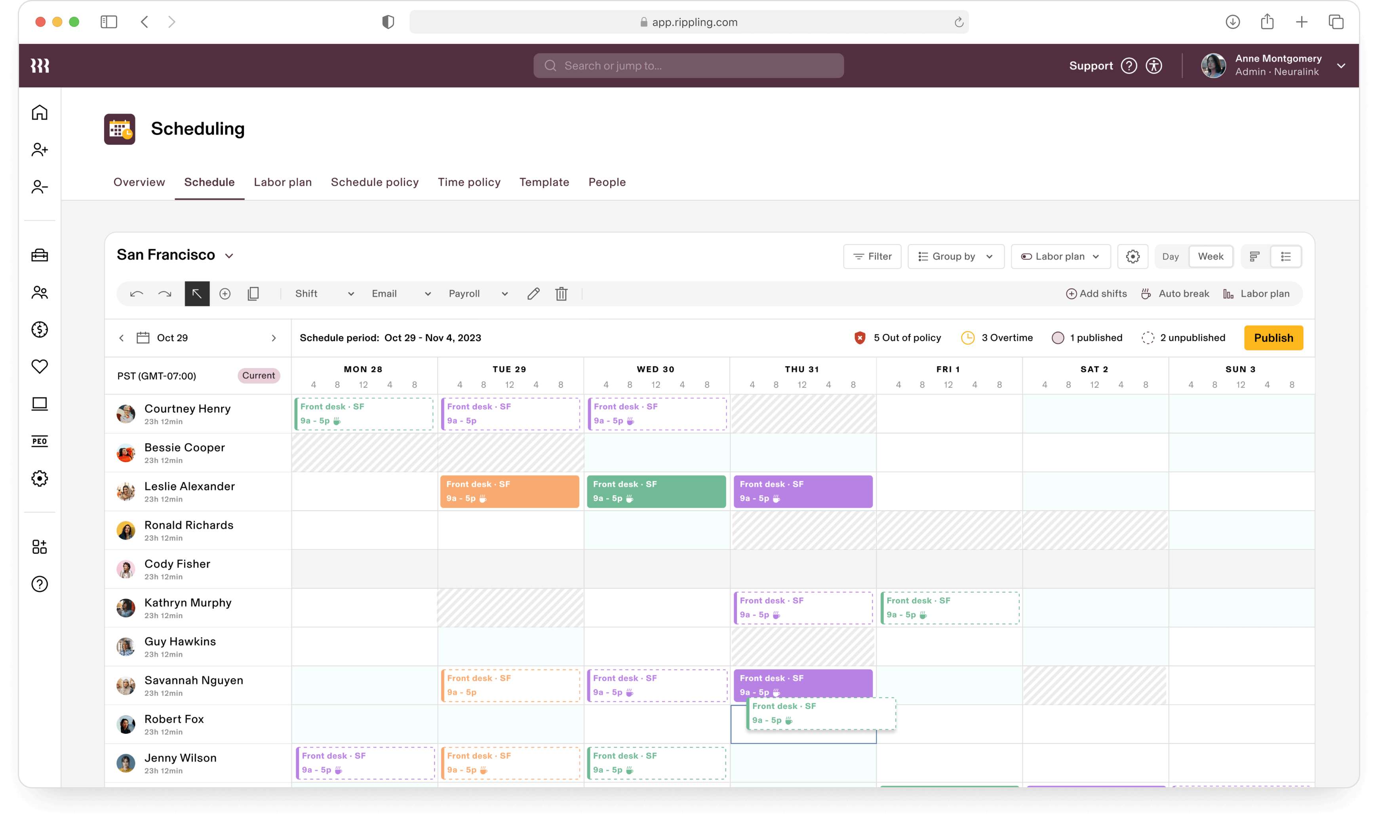The height and width of the screenshot is (824, 1378).
Task: Switch to Week view
Action: (x=1210, y=256)
